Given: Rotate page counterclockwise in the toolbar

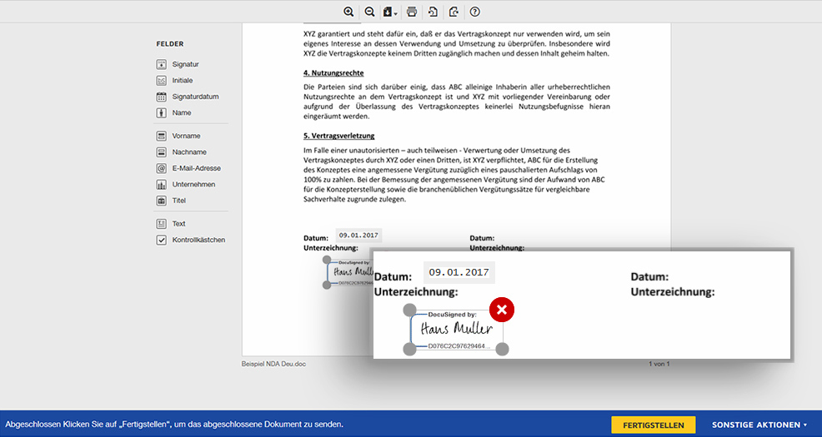Looking at the screenshot, I should pyautogui.click(x=433, y=12).
